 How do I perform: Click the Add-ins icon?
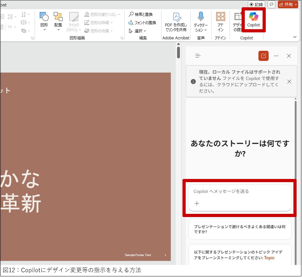pos(220,16)
